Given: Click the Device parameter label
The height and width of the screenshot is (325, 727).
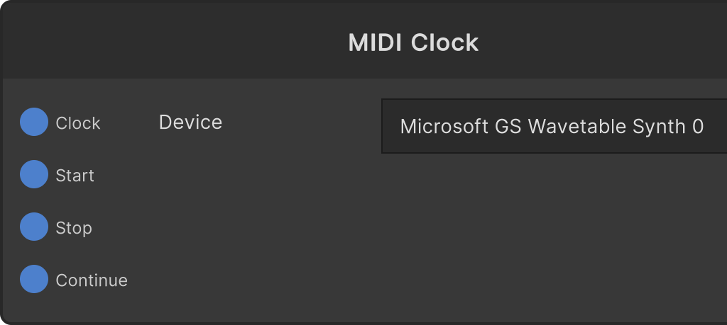Looking at the screenshot, I should click(x=190, y=122).
